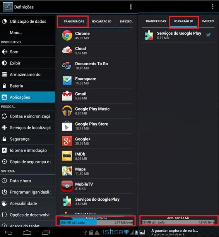Screen dimensions: 219x237
Task: Open Programar ligar/desligar settings
Action: (27, 192)
